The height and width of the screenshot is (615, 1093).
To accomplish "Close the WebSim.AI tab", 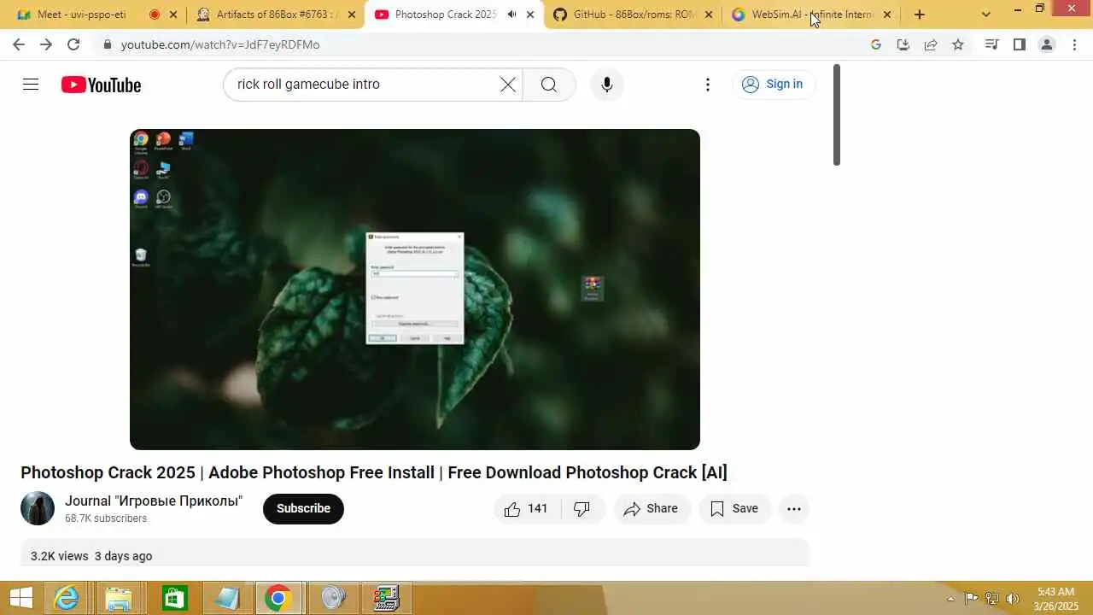I will tap(886, 15).
